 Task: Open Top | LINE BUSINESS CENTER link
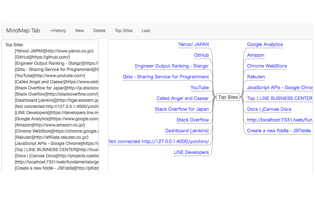pyautogui.click(x=280, y=98)
